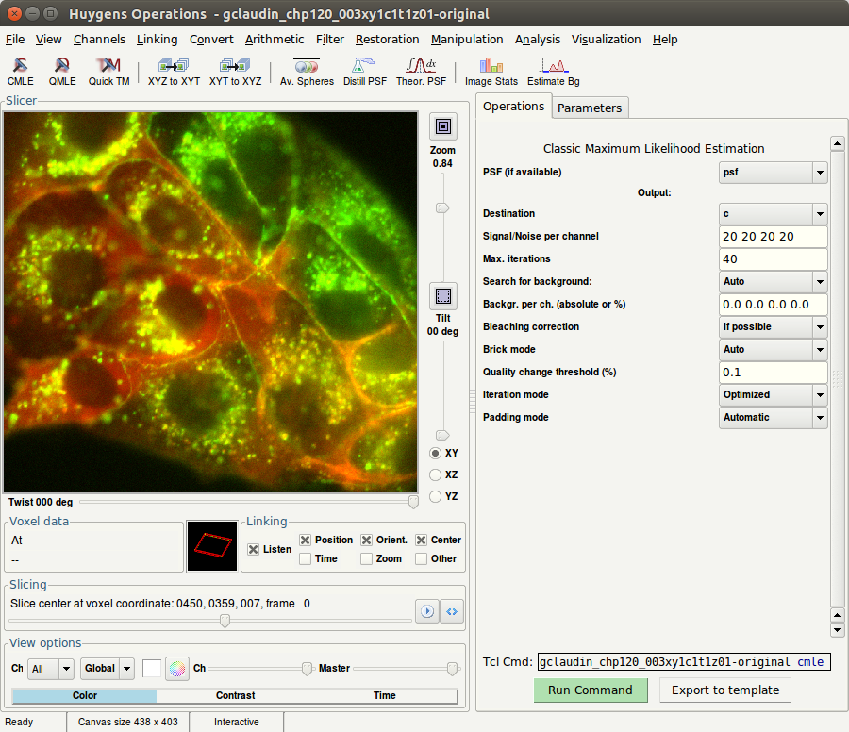Select the XZ view radio button
The width and height of the screenshot is (849, 732).
click(436, 474)
